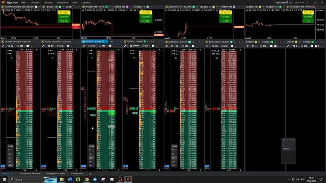Image resolution: width=326 pixels, height=183 pixels.
Task: Add a new workspace tab with plus
Action: coord(90,174)
